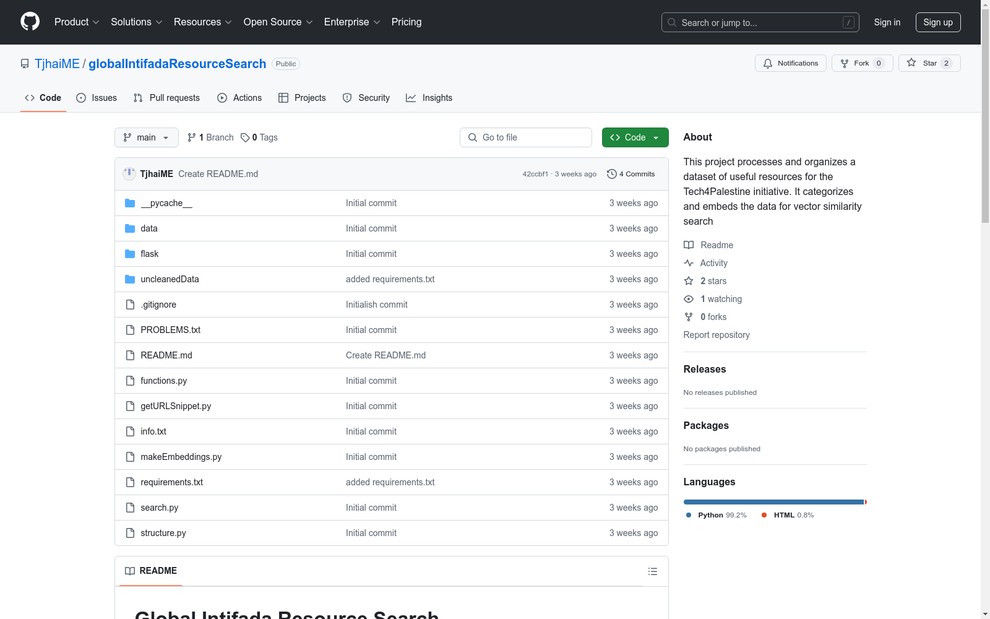Click TjhaiME avatar in commit row

129,174
